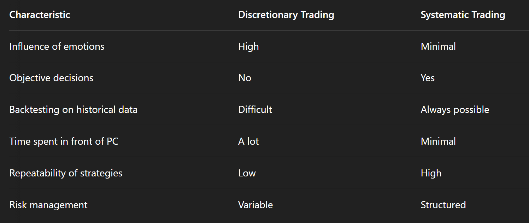
Task: Click the 'Structured' cell for Risk management
Action: pyautogui.click(x=443, y=205)
